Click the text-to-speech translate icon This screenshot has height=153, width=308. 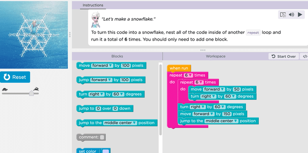[x=283, y=15]
